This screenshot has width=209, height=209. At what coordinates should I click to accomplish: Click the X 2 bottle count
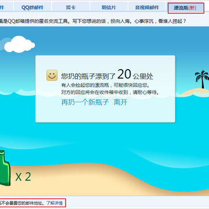point(23,176)
